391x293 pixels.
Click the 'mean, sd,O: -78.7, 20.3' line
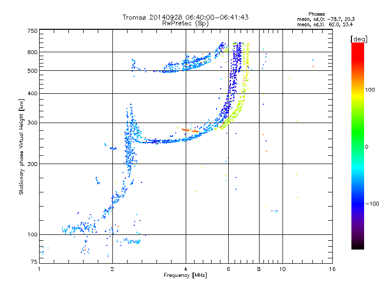(326, 19)
